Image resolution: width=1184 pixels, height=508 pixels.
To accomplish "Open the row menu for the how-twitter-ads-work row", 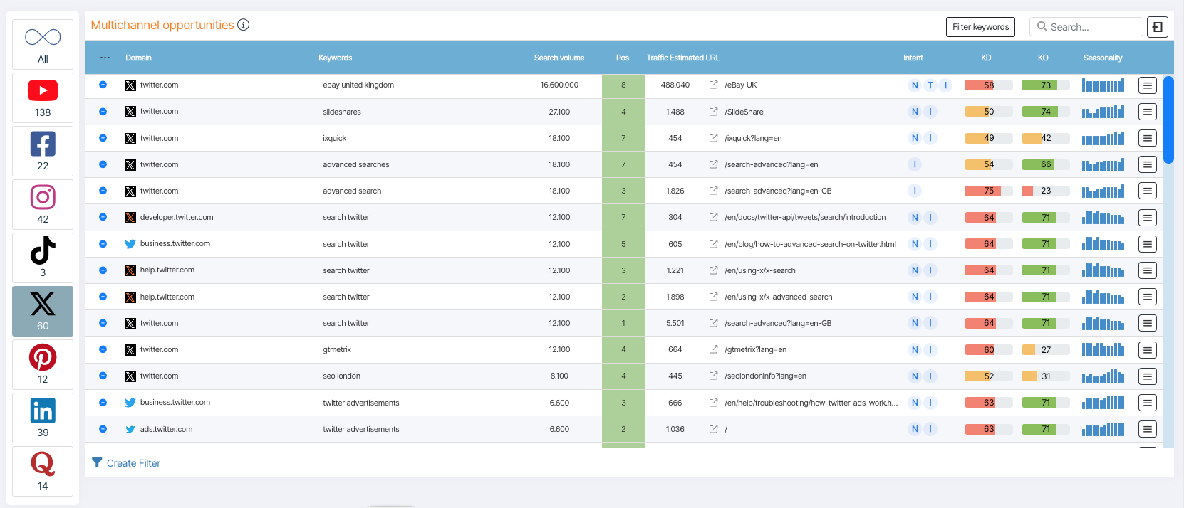I will pos(1147,403).
